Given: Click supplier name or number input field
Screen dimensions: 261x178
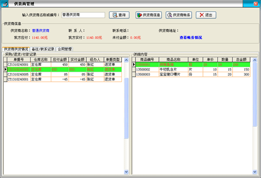Looking at the screenshot, I should pos(83,15).
